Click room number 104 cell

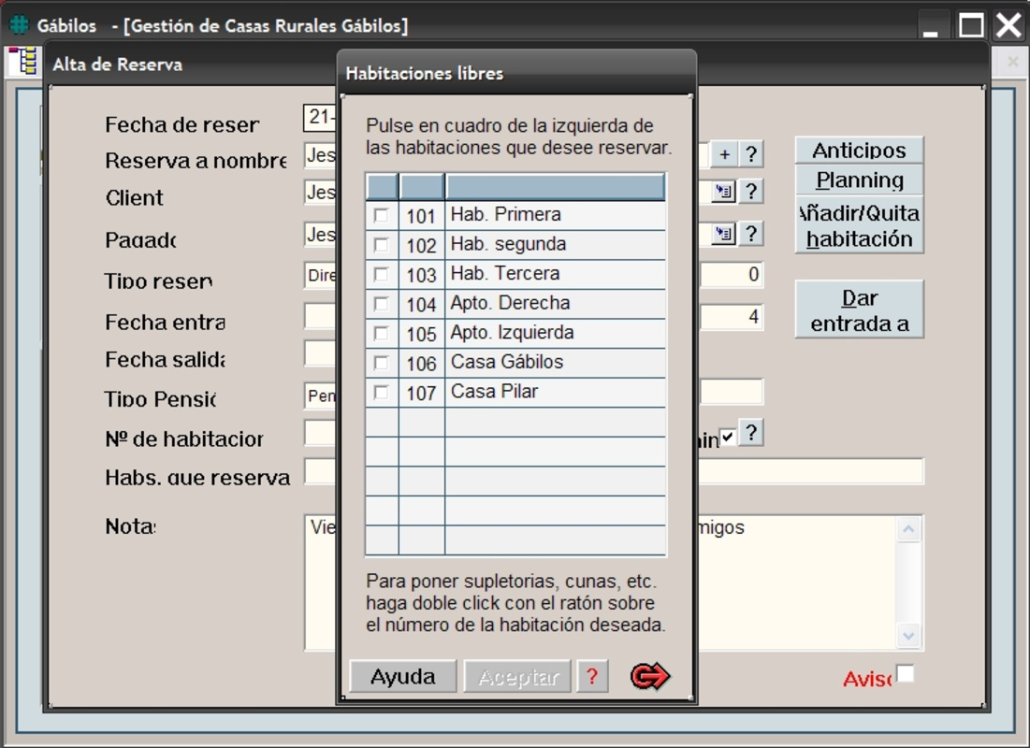[x=421, y=304]
